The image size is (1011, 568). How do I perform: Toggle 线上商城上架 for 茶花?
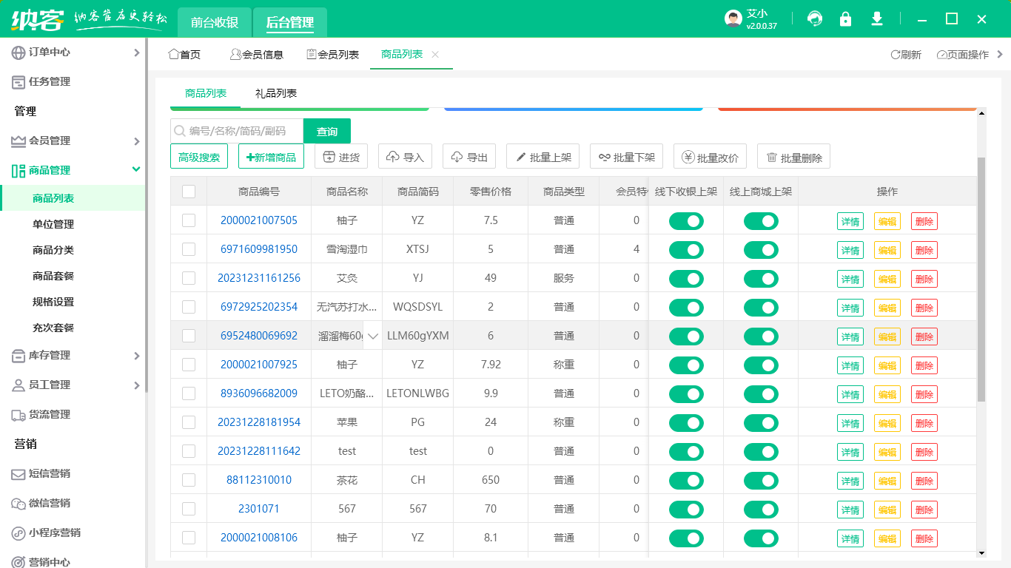pos(761,481)
